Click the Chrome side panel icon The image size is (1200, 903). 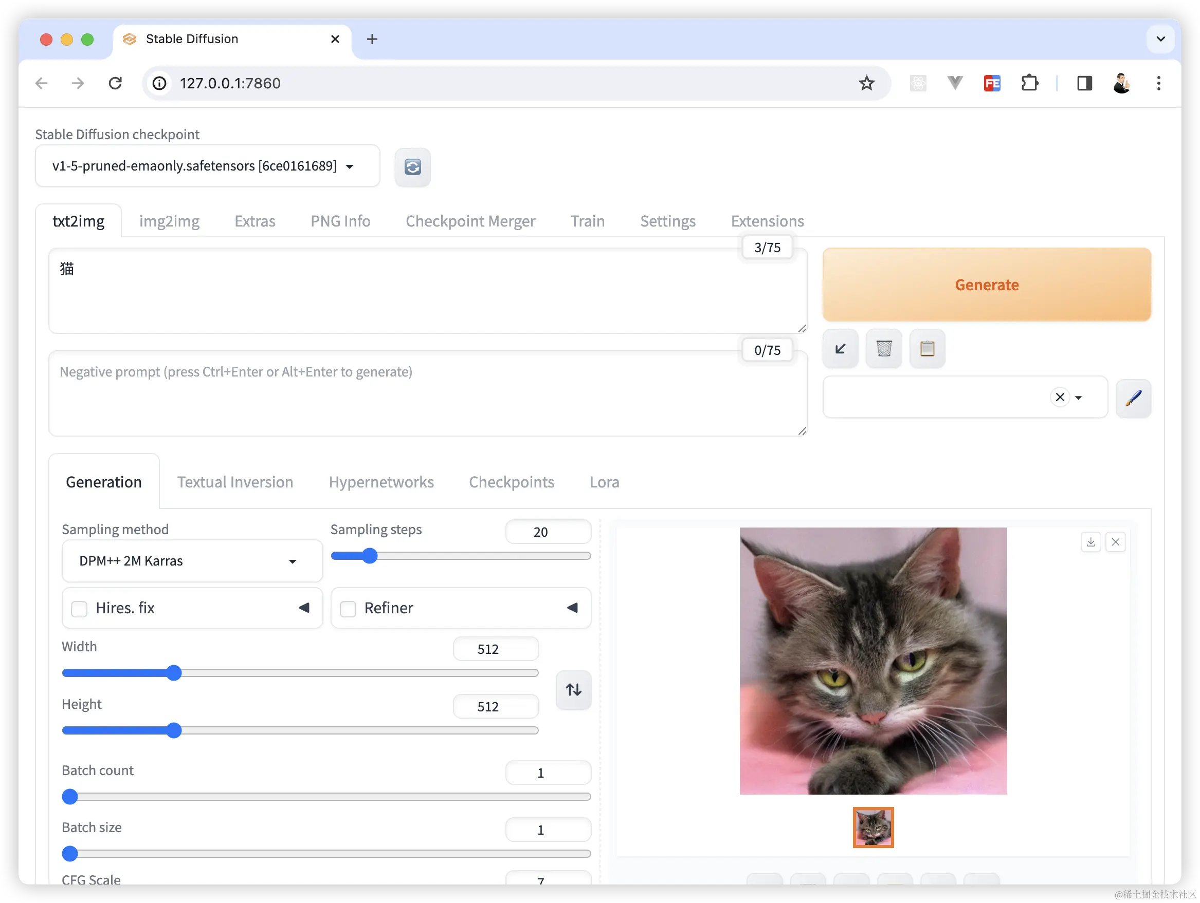coord(1084,84)
